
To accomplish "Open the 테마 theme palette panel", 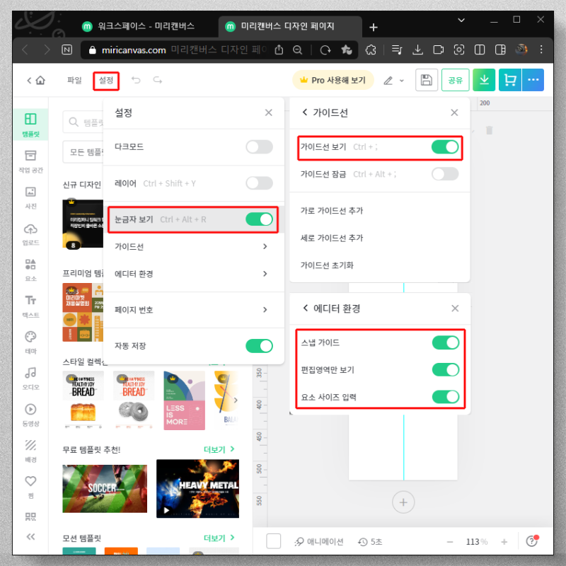I will tap(30, 342).
